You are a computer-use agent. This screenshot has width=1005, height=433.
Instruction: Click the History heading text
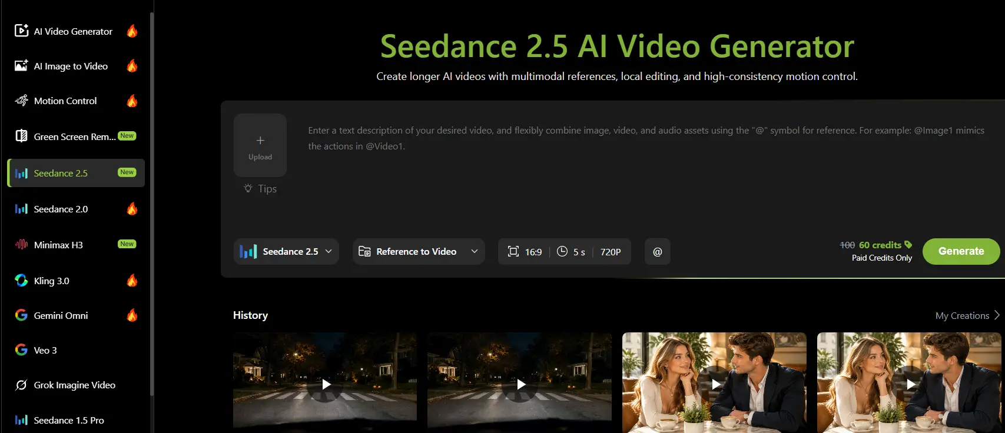click(x=250, y=315)
